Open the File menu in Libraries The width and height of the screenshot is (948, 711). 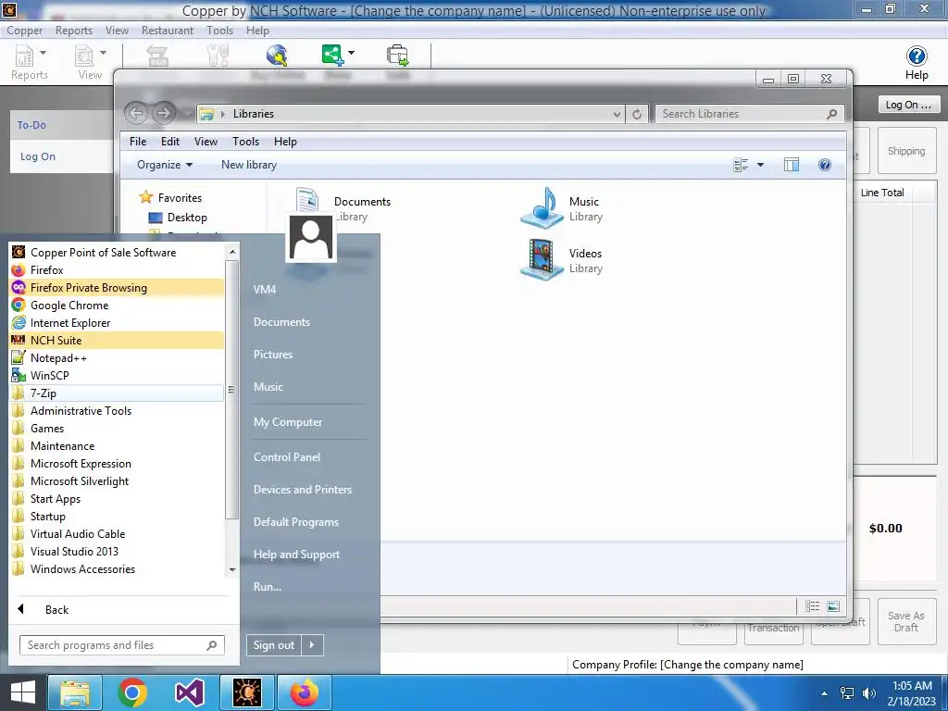tap(138, 142)
